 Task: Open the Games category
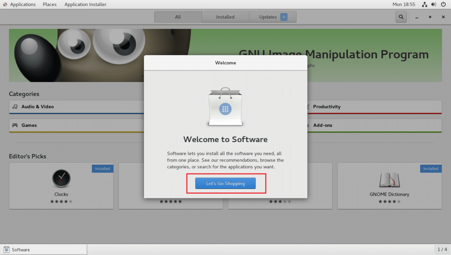pos(76,126)
